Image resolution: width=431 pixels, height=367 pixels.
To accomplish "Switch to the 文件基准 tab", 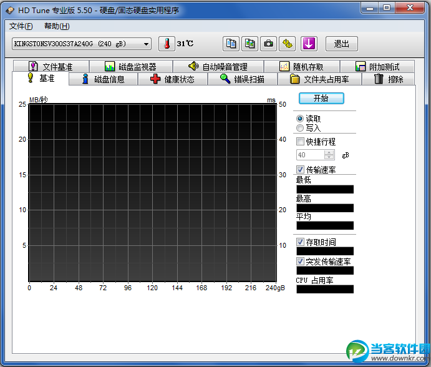I will point(51,67).
